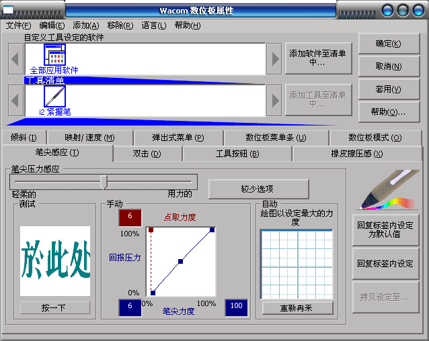
Task: Click the red 点取力度 value box
Action: point(130,217)
